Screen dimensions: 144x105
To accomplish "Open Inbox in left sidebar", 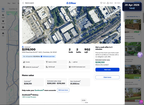I will click(x=3, y=34).
